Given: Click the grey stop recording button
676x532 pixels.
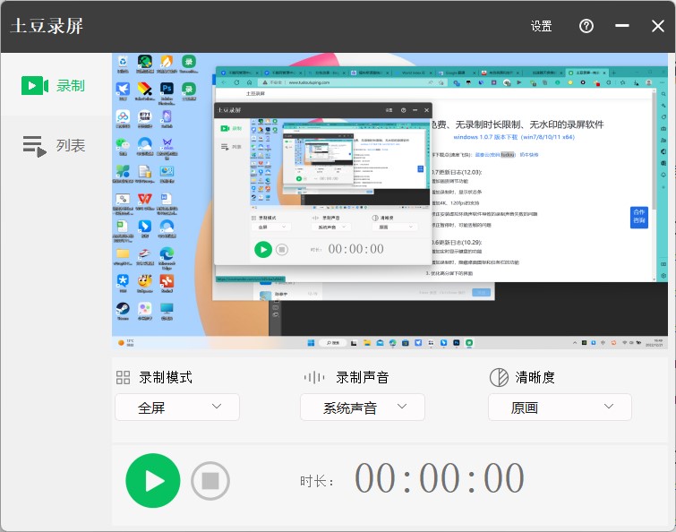Looking at the screenshot, I should coord(210,481).
